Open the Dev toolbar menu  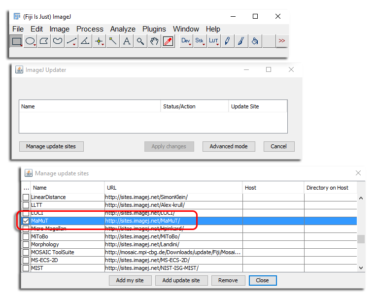tap(186, 41)
